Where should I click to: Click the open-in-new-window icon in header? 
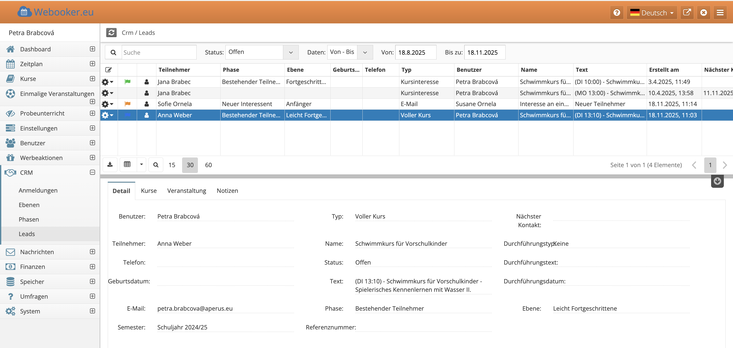(x=687, y=13)
